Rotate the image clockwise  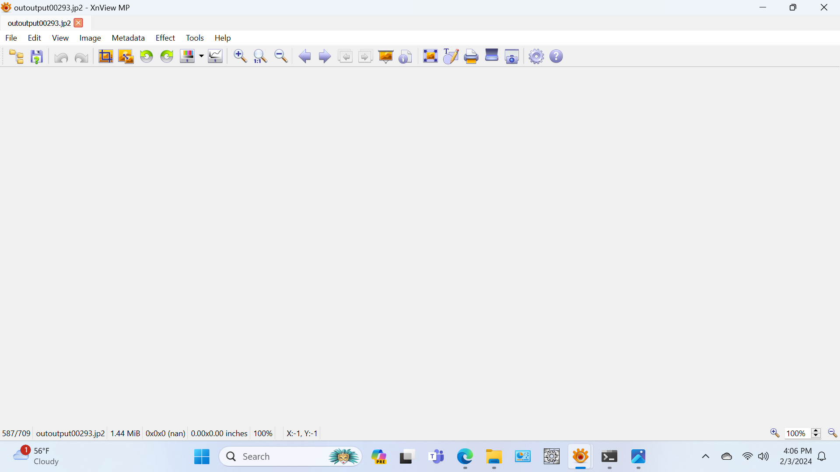coord(167,56)
